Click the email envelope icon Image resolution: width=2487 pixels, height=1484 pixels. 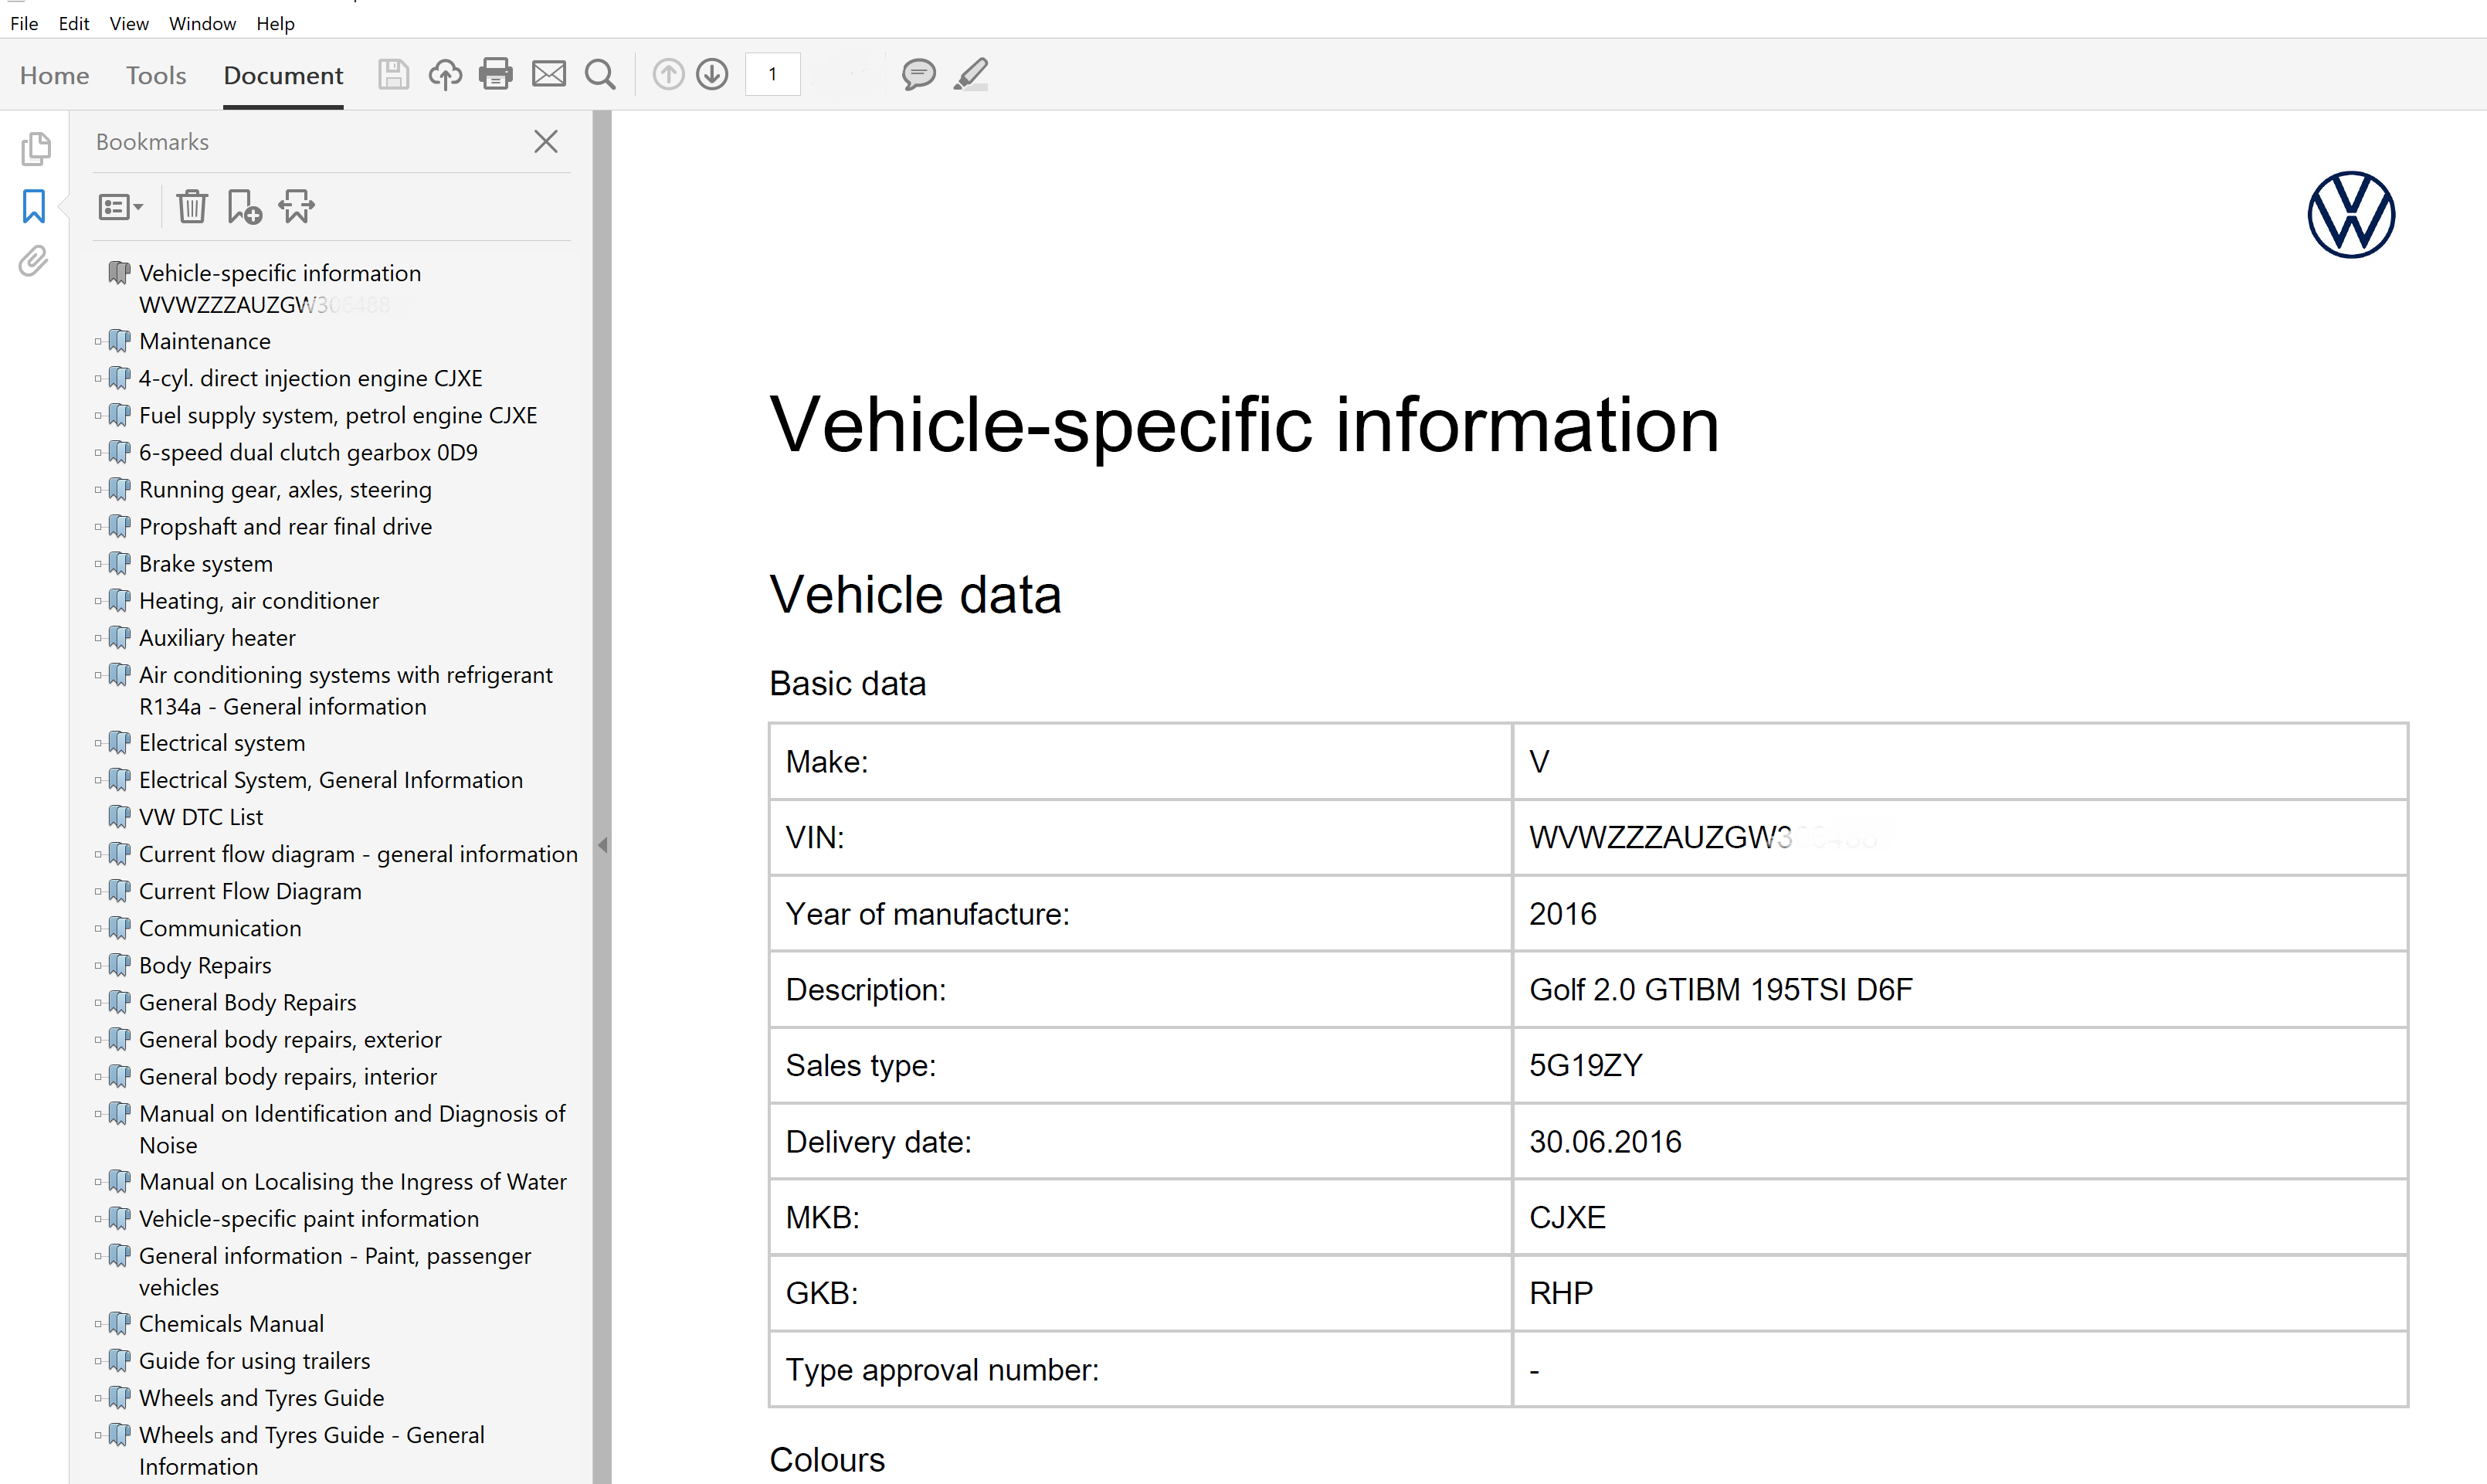pyautogui.click(x=549, y=74)
